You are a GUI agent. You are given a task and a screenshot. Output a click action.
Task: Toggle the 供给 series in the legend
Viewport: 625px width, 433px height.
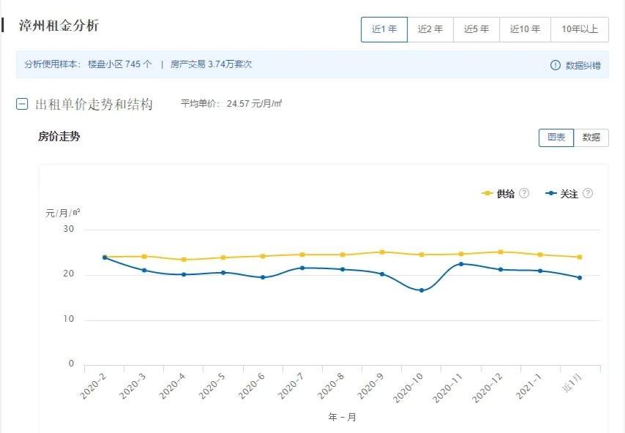coord(505,192)
